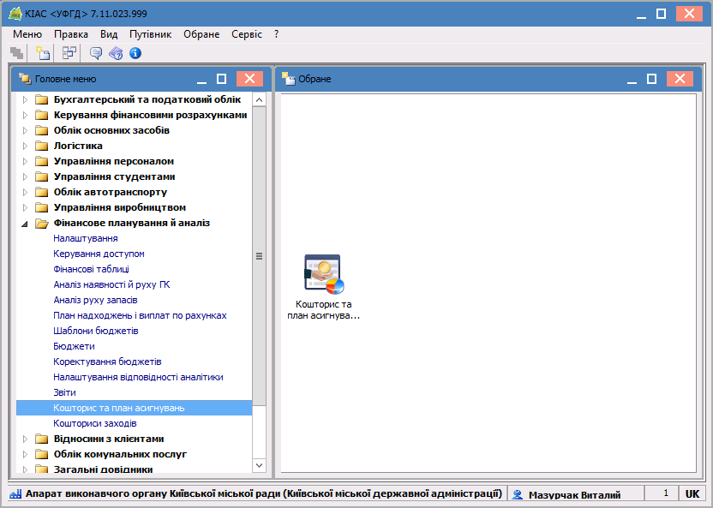Open the Фінансові таблиці link
The height and width of the screenshot is (508, 713).
point(91,269)
